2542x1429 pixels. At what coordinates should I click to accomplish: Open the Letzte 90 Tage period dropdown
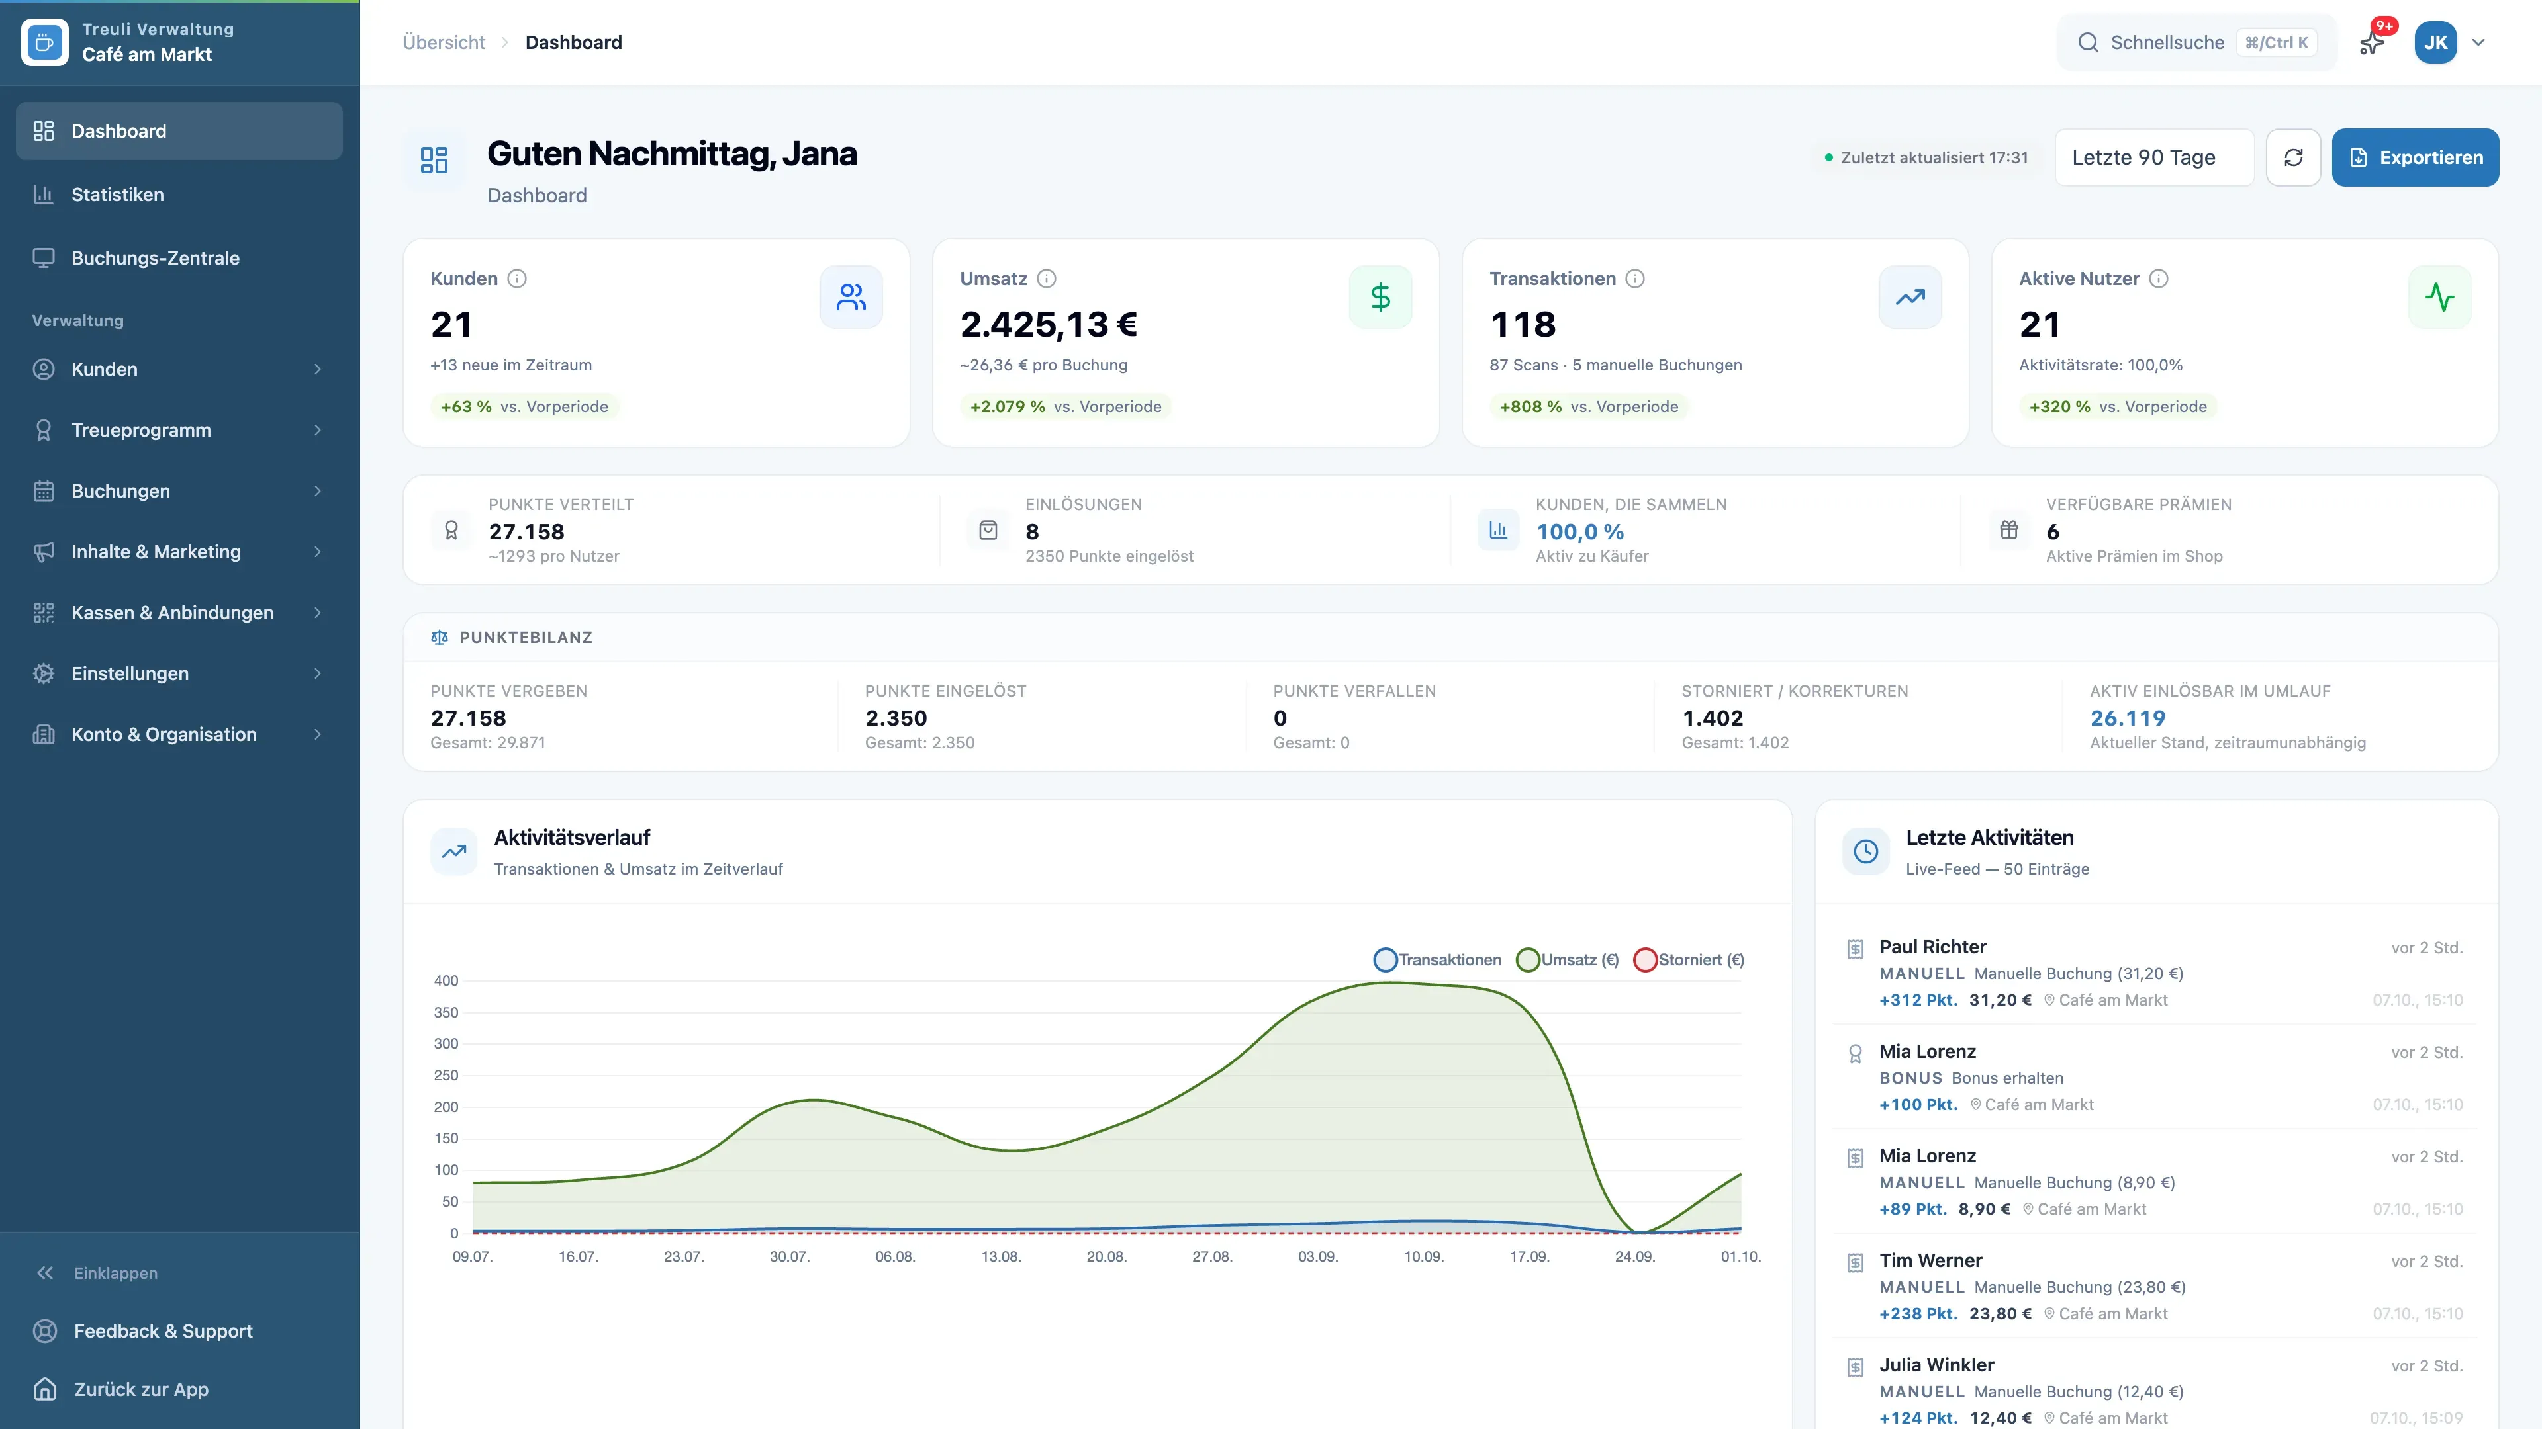(2154, 158)
